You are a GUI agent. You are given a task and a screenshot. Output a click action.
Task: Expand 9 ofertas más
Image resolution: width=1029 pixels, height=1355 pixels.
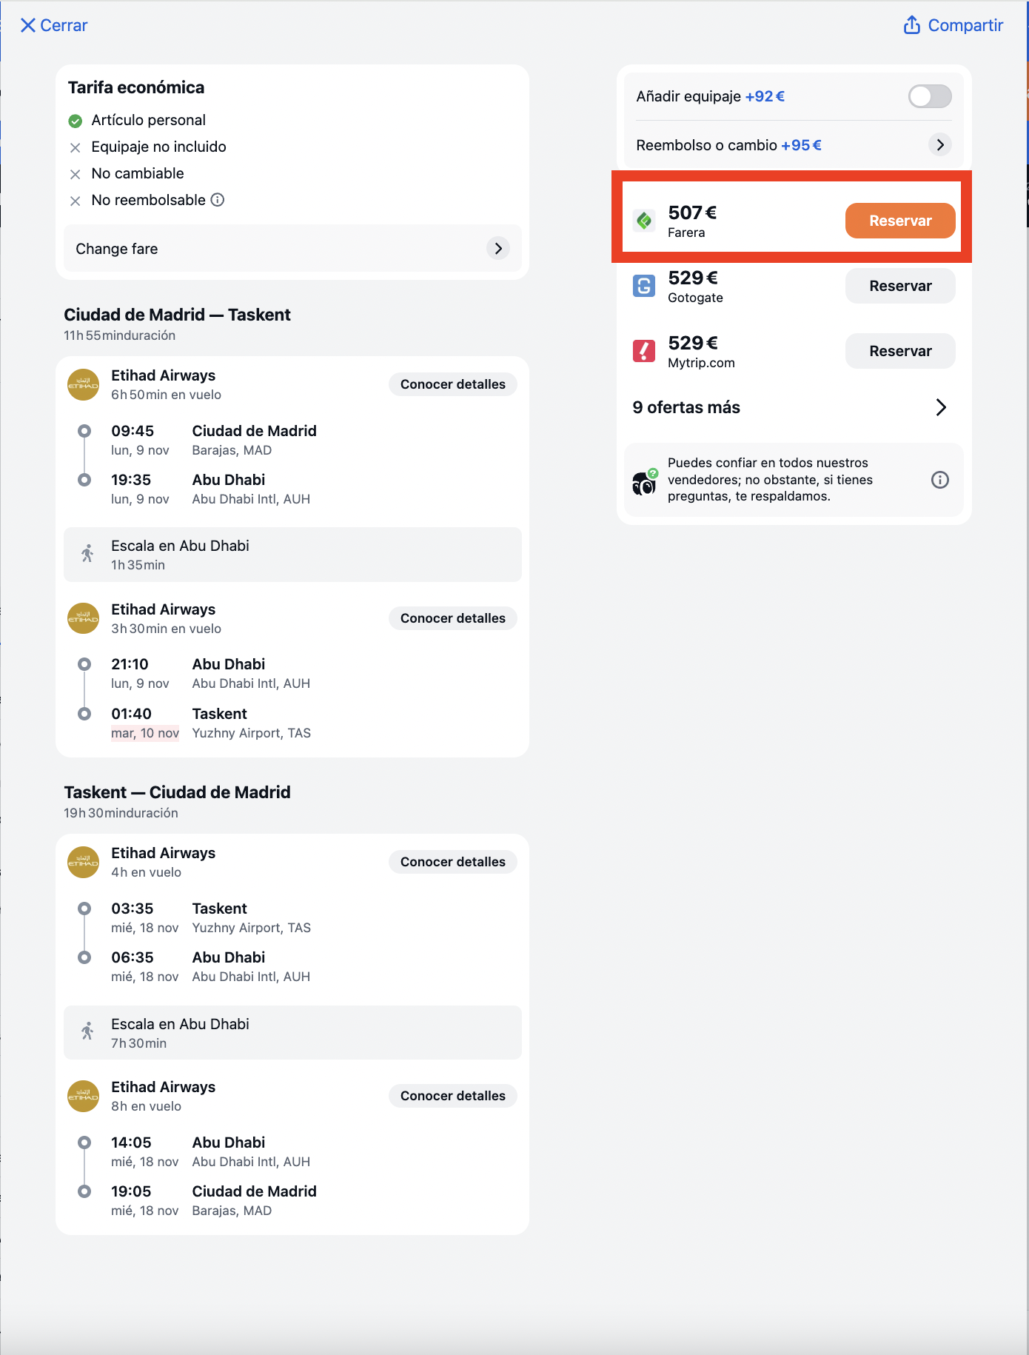791,407
